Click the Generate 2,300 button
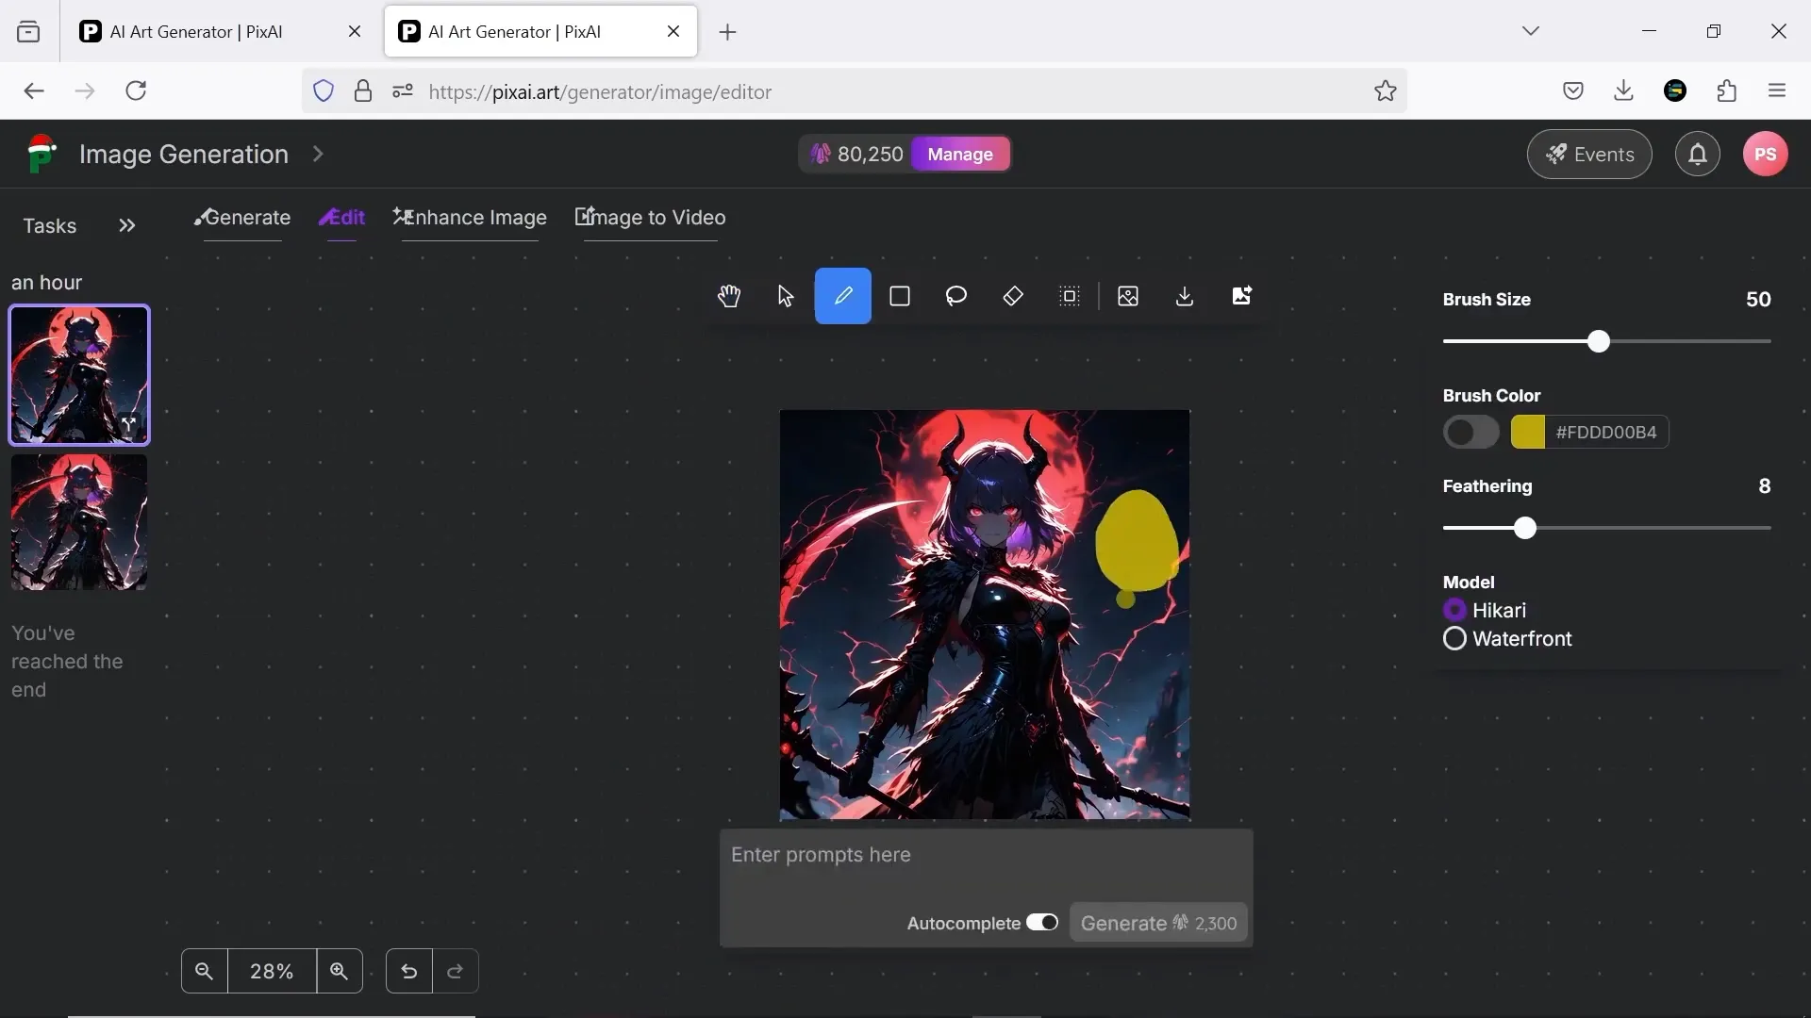Screen dimensions: 1811x1018 1158,923
